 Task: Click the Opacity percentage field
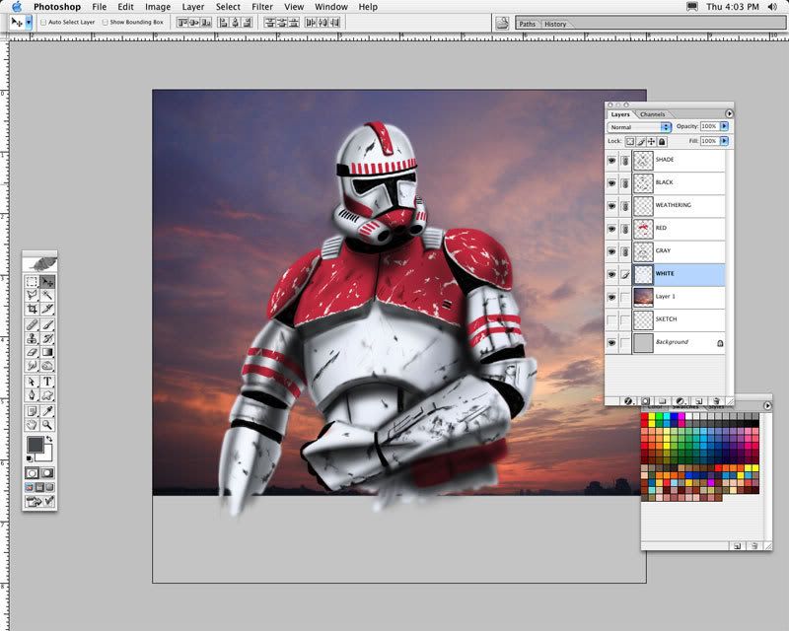point(709,126)
